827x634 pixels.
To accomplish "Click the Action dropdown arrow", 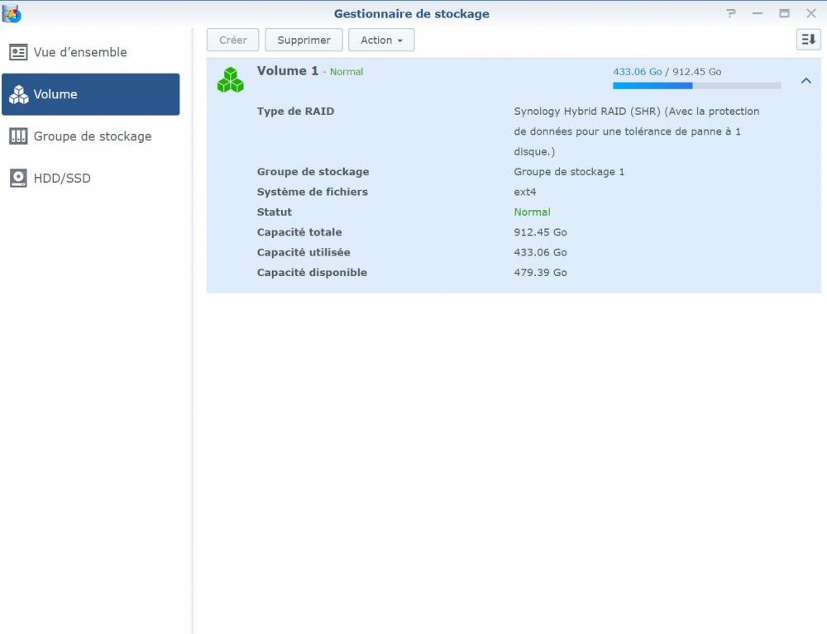I will pyautogui.click(x=400, y=41).
